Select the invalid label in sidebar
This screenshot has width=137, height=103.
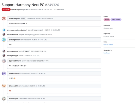coord(107,20)
